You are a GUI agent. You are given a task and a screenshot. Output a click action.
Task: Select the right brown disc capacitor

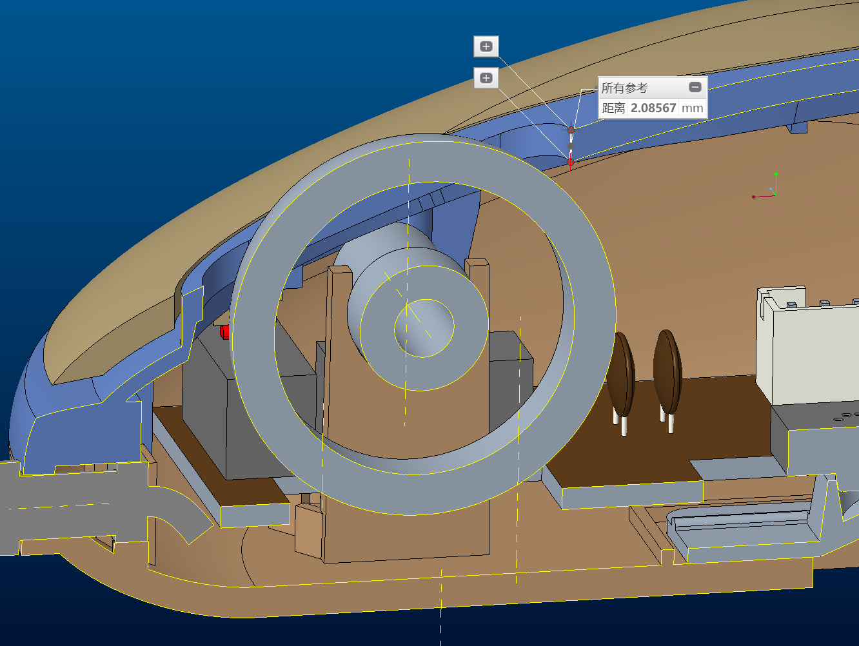click(667, 372)
